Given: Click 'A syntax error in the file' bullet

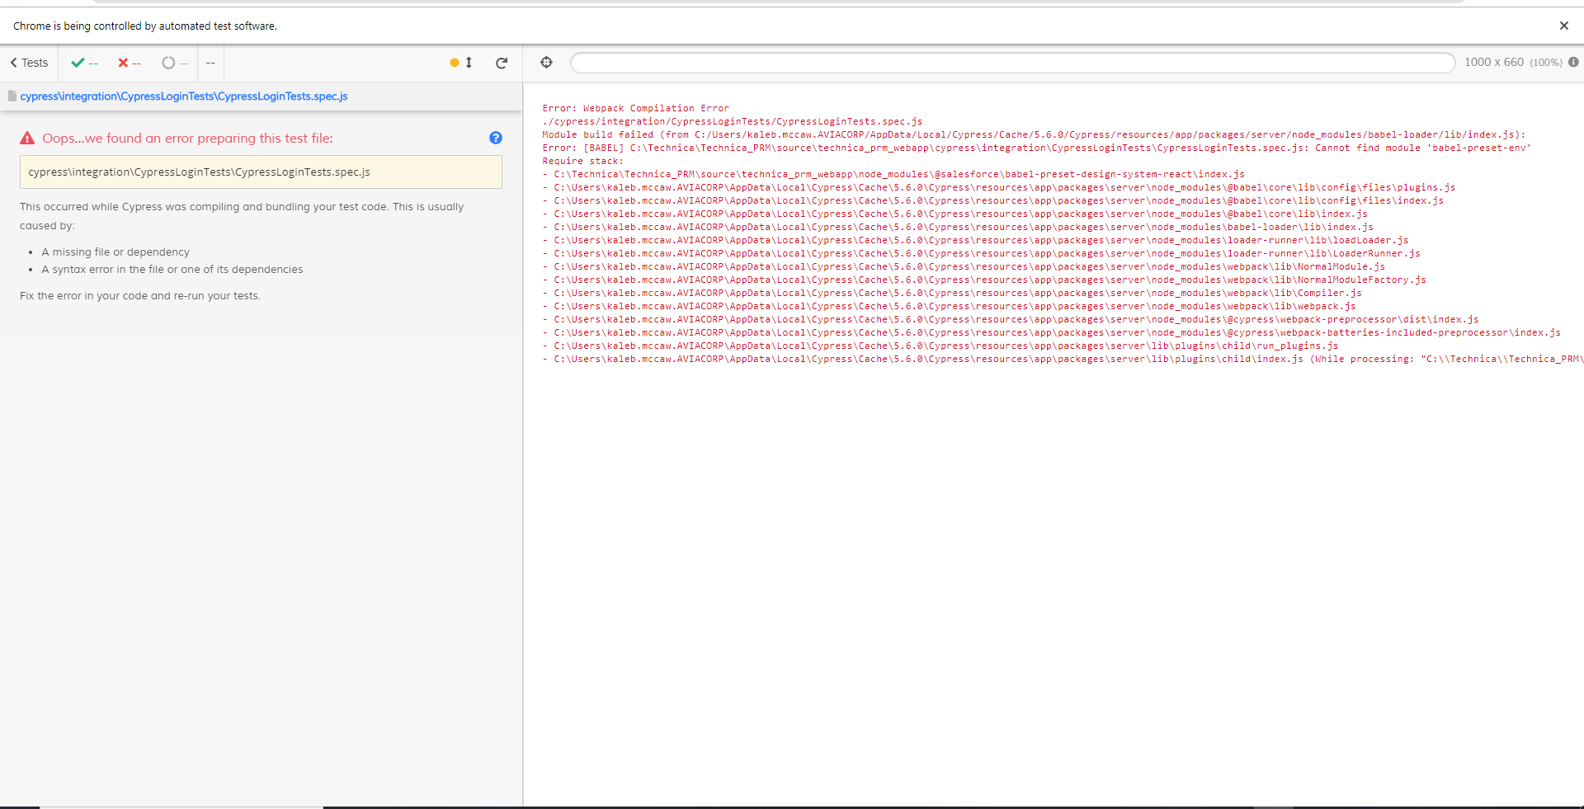Looking at the screenshot, I should (x=172, y=270).
